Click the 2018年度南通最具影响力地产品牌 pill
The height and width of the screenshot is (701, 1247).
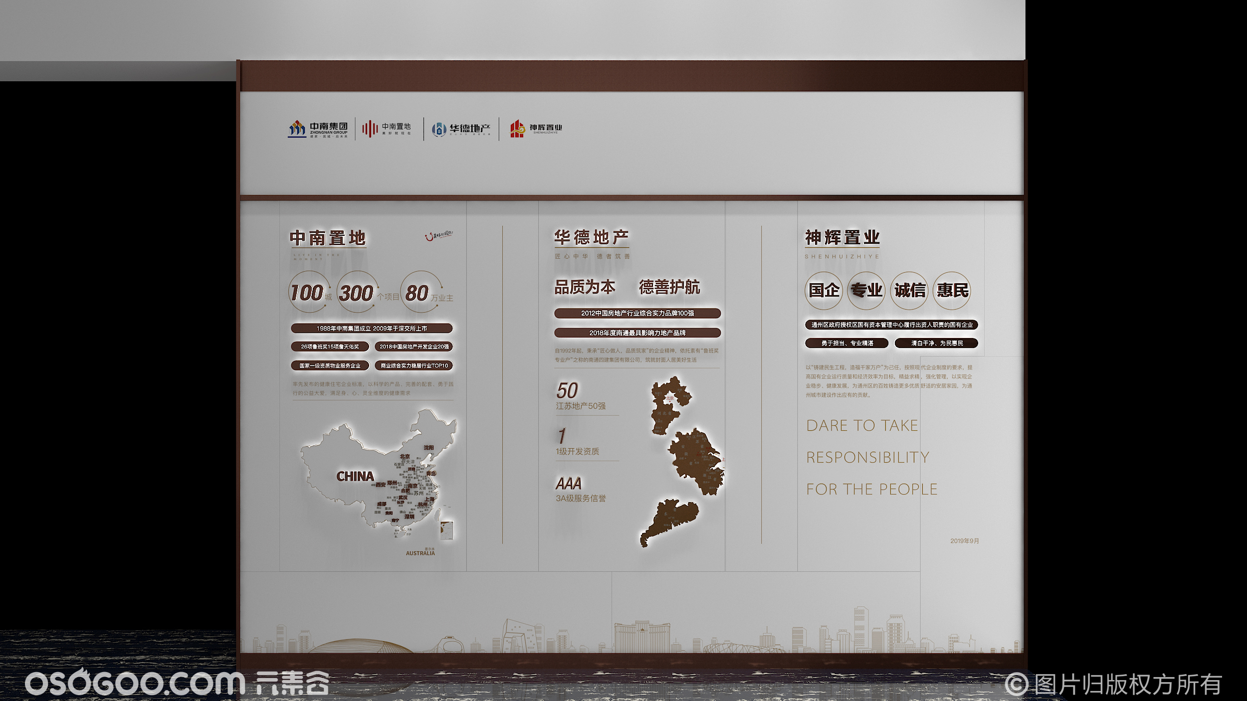(x=637, y=333)
